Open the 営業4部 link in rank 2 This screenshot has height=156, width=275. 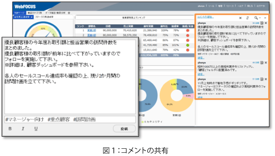[92, 35]
